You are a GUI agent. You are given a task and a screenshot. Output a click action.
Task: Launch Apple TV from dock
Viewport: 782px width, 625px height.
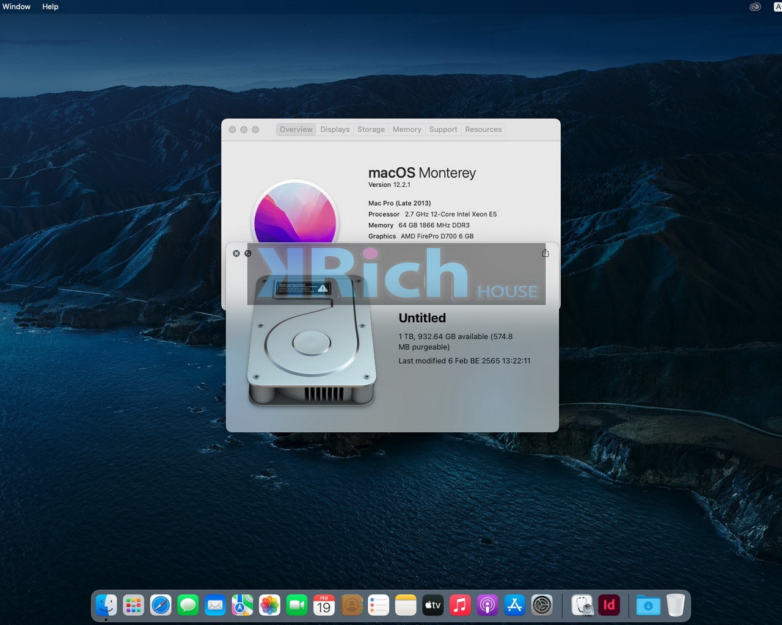[433, 605]
